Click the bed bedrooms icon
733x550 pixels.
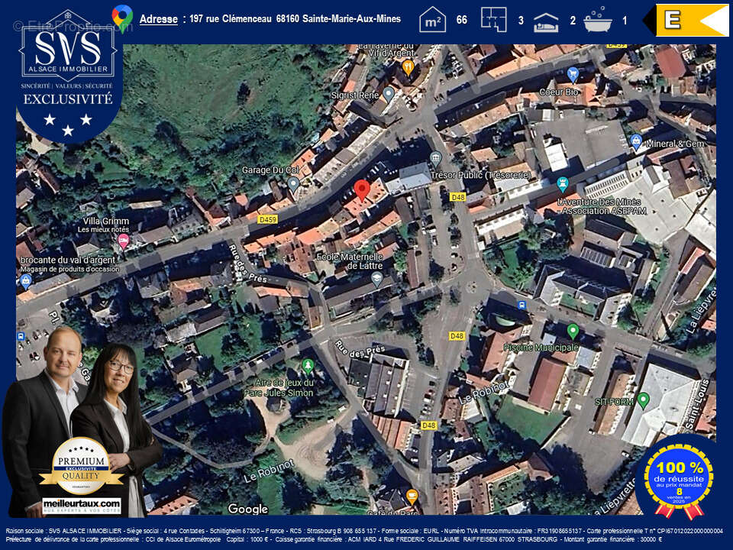tap(546, 21)
